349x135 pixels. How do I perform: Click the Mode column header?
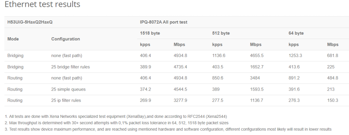[x=13, y=39]
